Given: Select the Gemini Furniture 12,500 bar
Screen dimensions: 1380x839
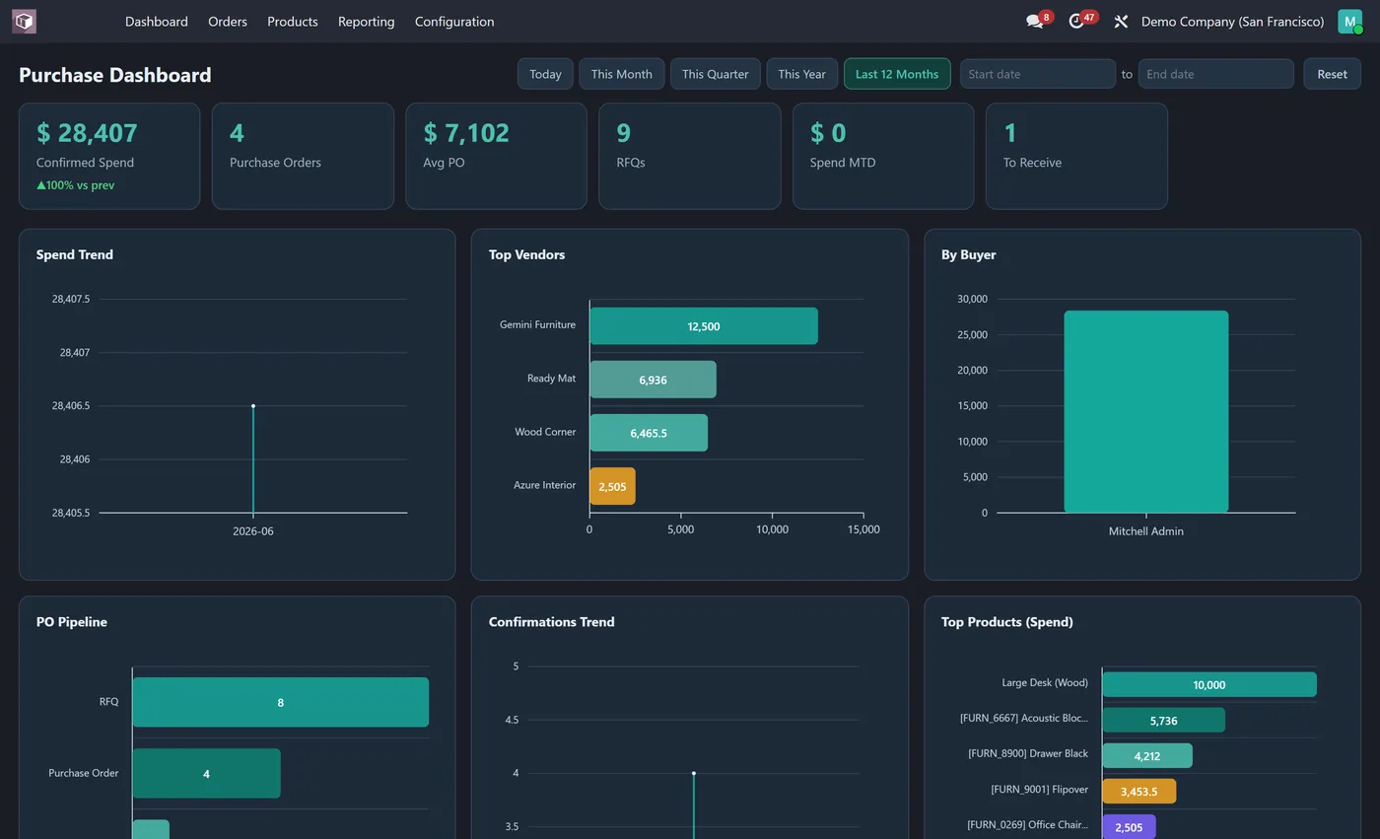Looking at the screenshot, I should click(x=704, y=325).
